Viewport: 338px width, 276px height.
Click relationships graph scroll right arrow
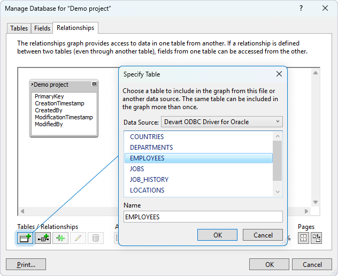(x=306, y=211)
